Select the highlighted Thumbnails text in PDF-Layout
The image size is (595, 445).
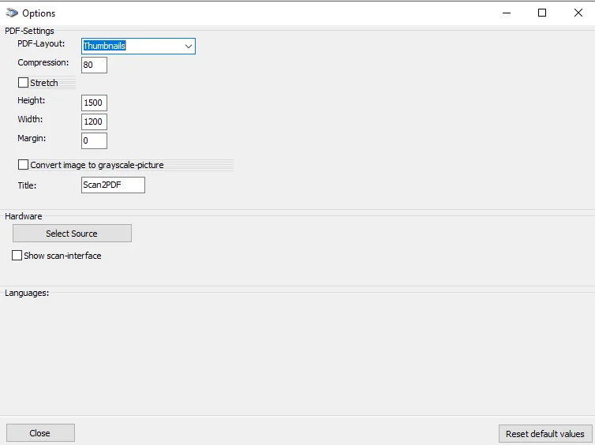pos(105,47)
